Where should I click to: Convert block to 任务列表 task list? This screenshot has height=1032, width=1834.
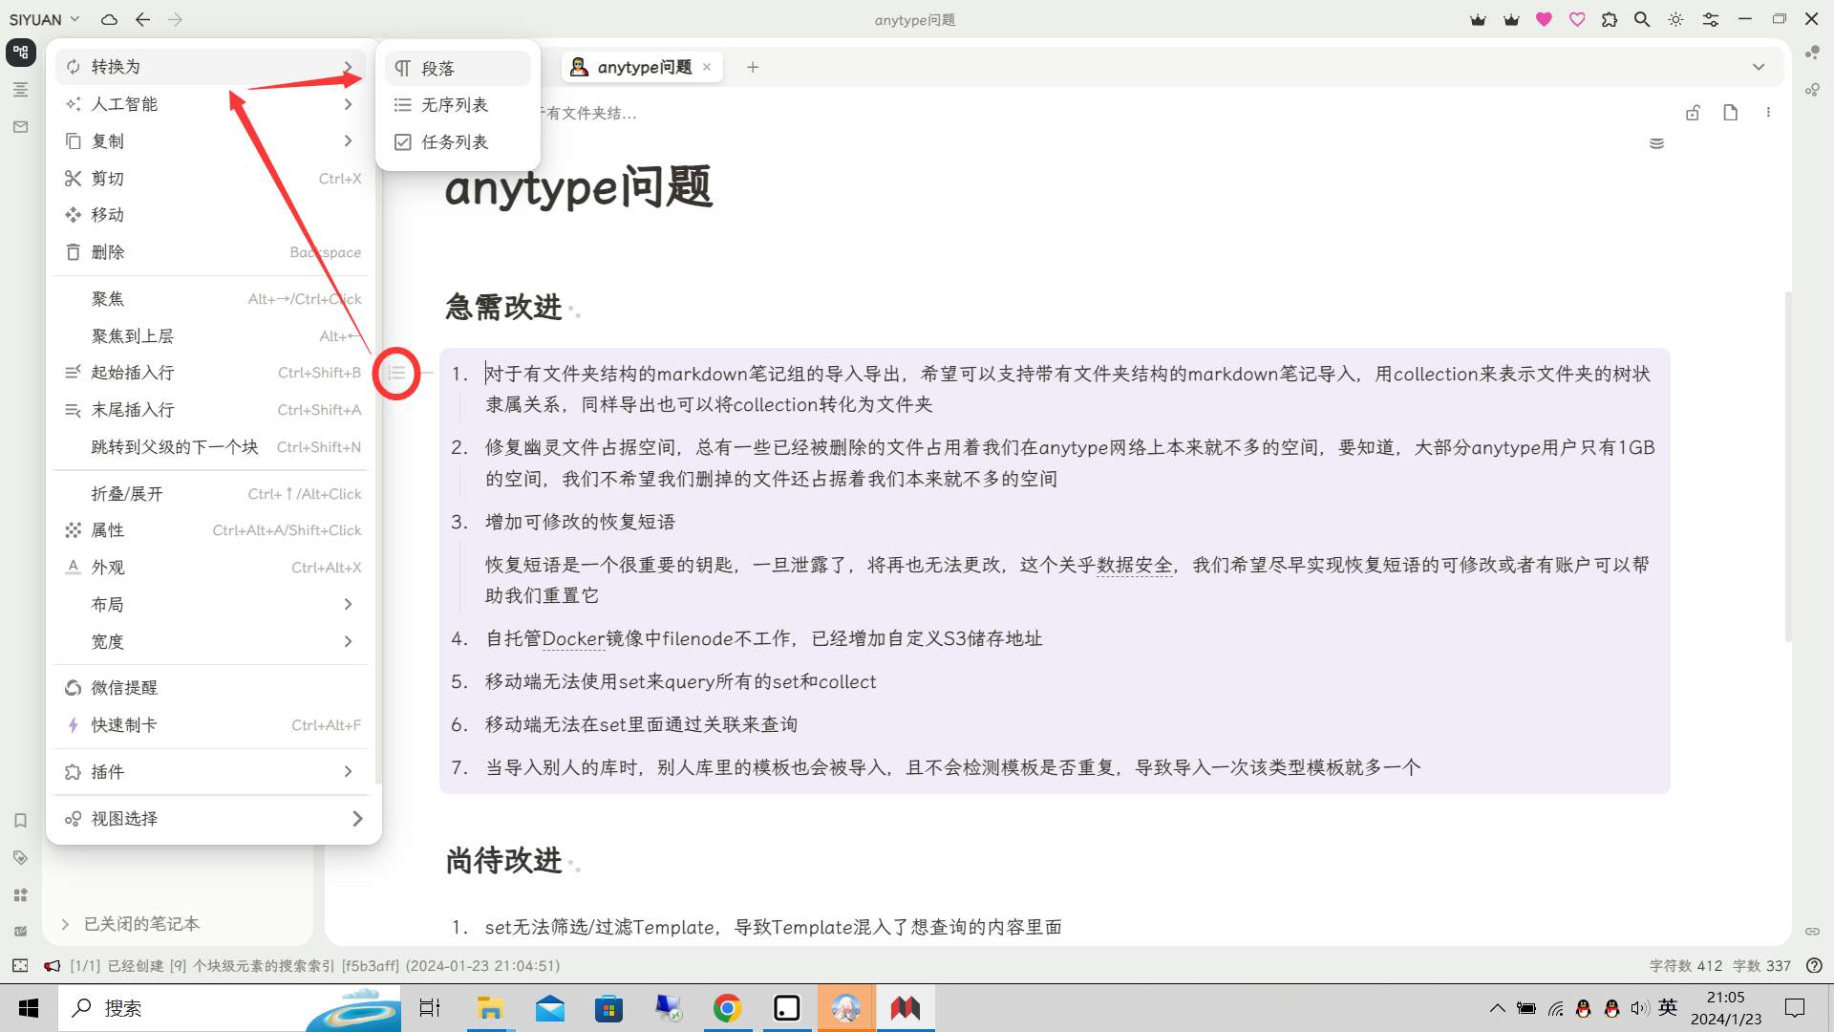pyautogui.click(x=455, y=142)
